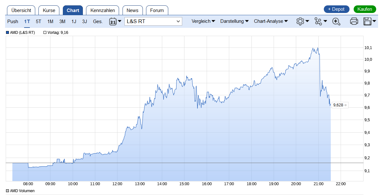This screenshot has height=195, width=380.
Task: Click the 10,0 price axis label
Action: click(368, 60)
